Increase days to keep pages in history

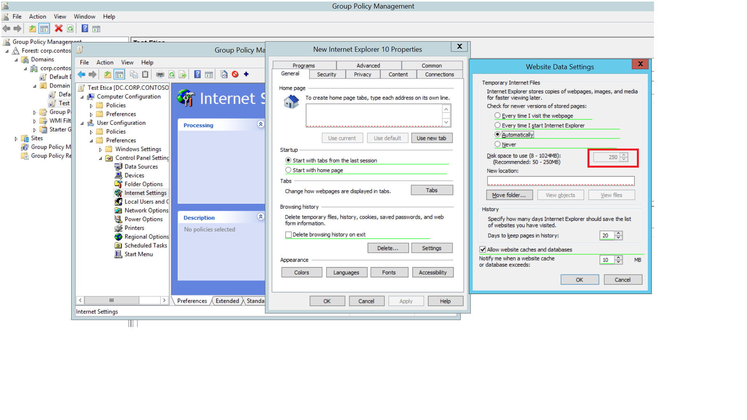[618, 233]
